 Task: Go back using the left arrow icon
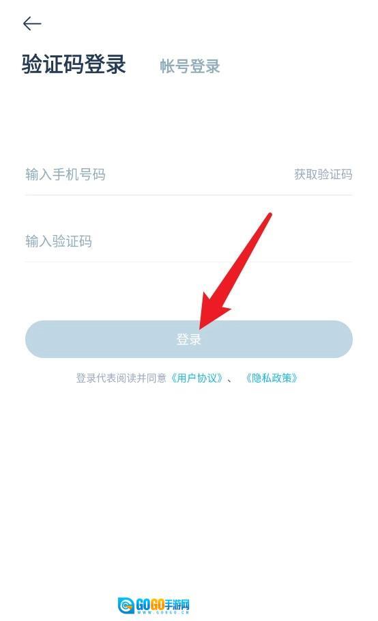coord(32,24)
